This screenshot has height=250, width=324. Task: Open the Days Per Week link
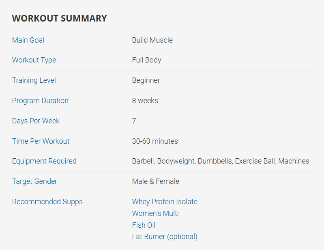tap(36, 121)
